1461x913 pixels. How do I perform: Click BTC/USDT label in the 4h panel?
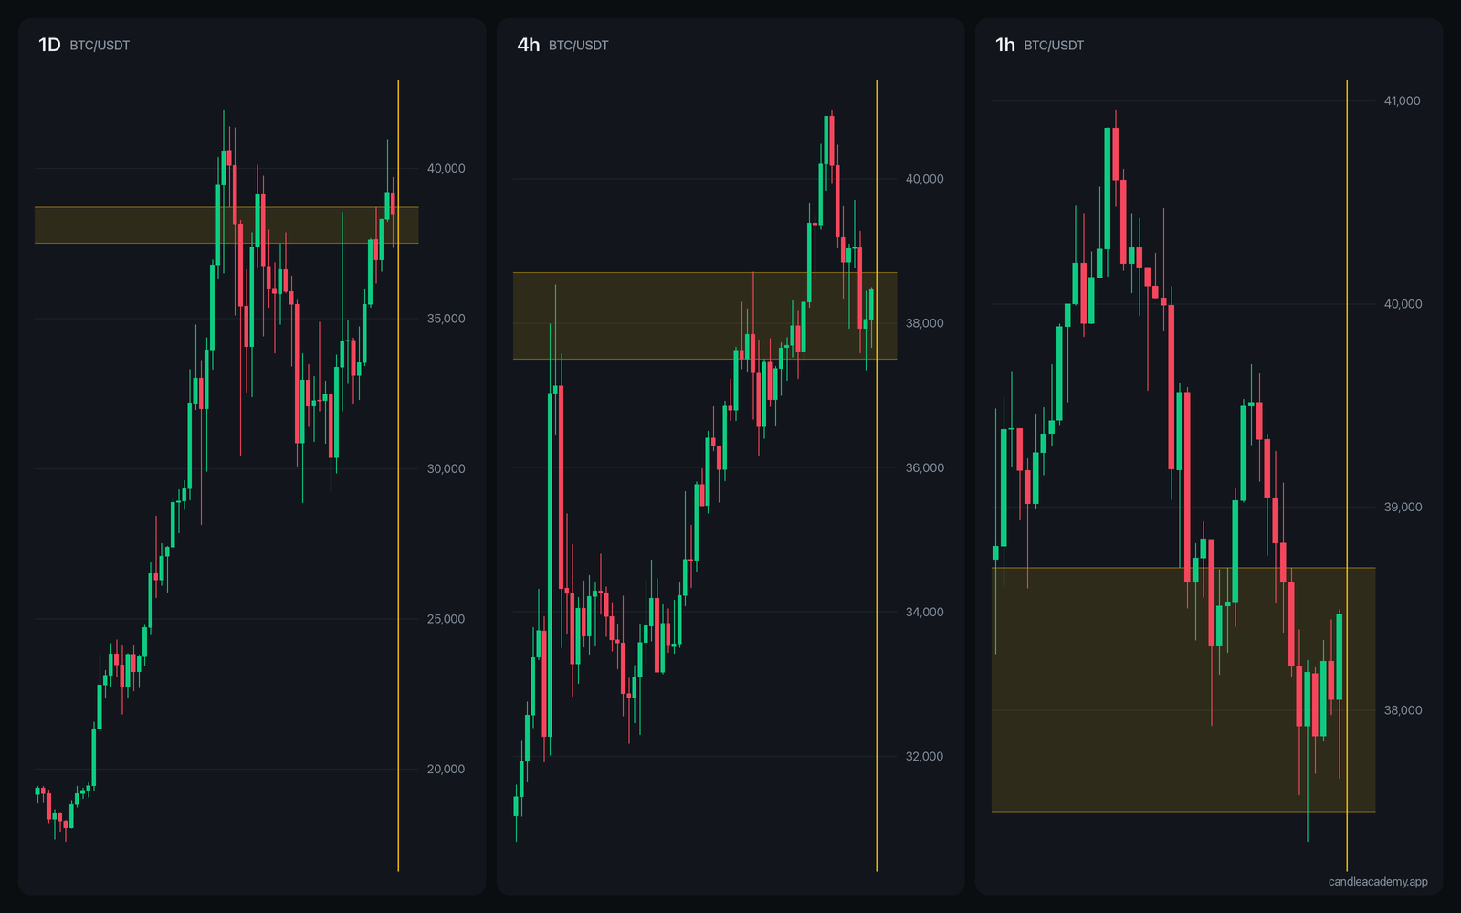pyautogui.click(x=578, y=46)
